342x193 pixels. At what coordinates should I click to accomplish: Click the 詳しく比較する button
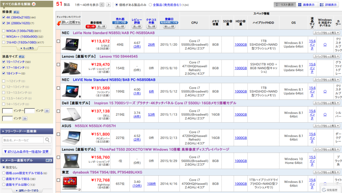pyautogui.click(x=71, y=22)
